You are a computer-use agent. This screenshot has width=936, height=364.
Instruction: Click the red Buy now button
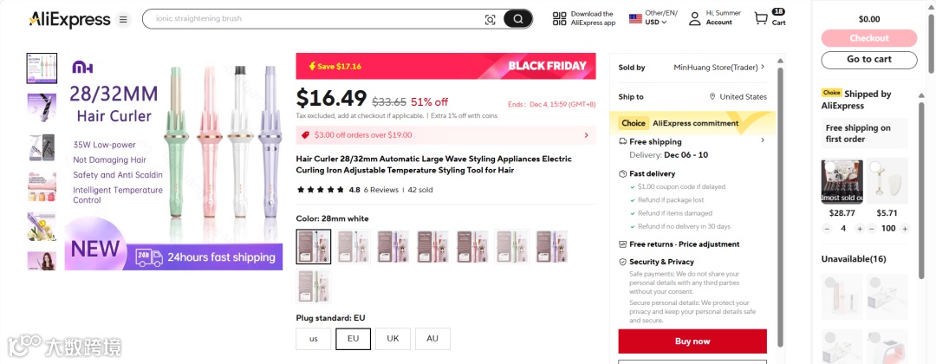(692, 341)
